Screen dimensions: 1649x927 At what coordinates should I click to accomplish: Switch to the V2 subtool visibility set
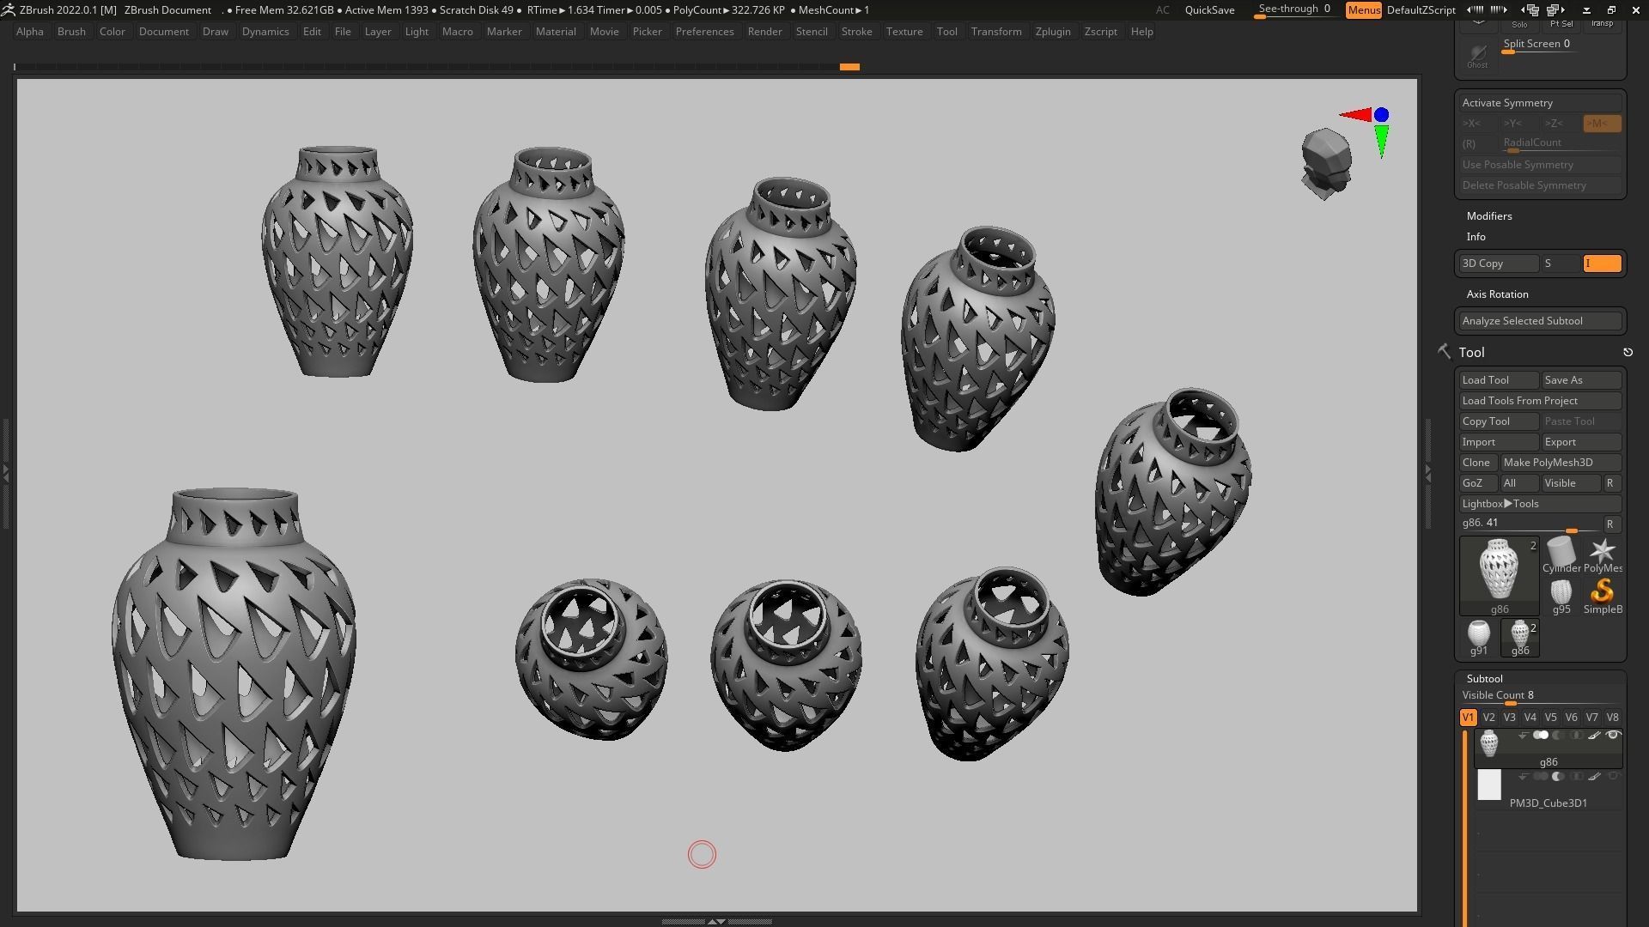[1488, 718]
